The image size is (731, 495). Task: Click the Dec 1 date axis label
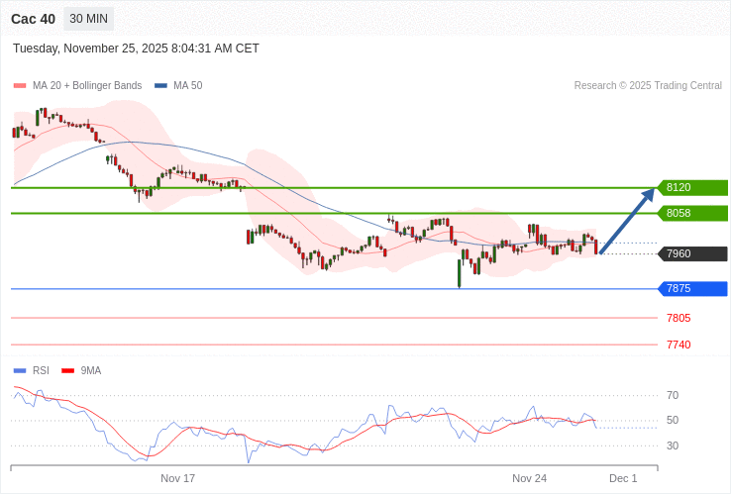coord(623,479)
